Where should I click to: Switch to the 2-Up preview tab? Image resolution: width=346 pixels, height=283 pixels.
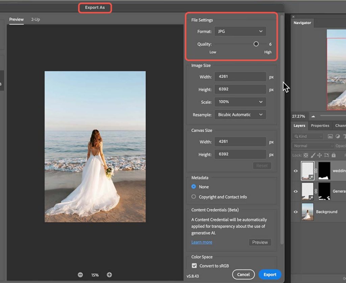(35, 20)
